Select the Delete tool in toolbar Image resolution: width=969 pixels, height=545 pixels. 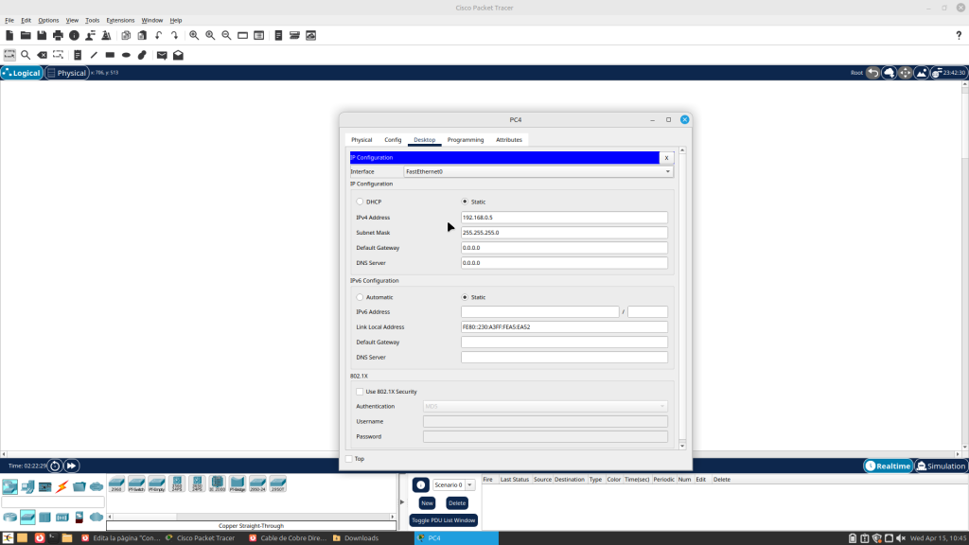pyautogui.click(x=42, y=55)
